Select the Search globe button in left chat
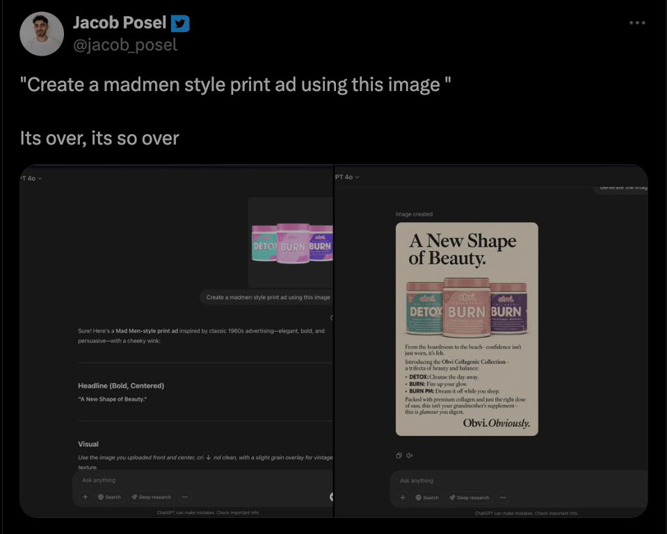Image resolution: width=667 pixels, height=534 pixels. [109, 496]
